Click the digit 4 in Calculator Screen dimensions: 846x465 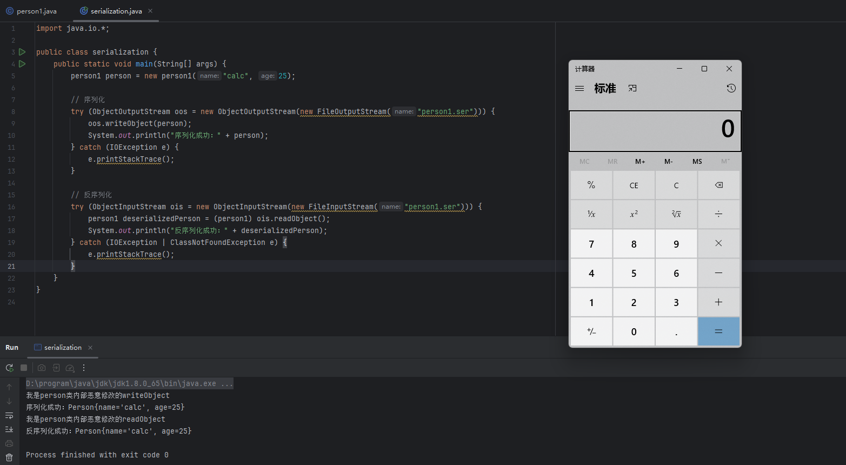tap(591, 273)
